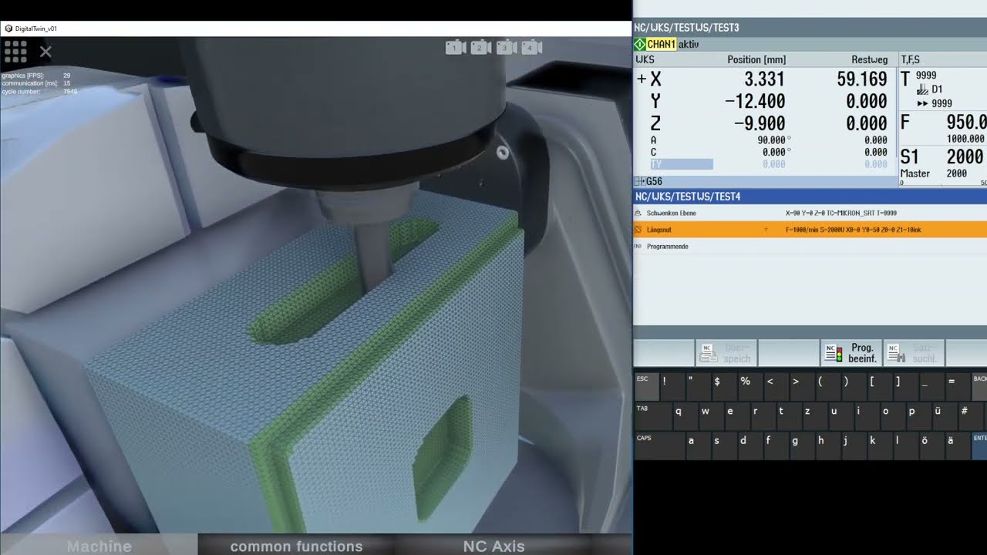Click the X Restweg value 59.169

(862, 79)
